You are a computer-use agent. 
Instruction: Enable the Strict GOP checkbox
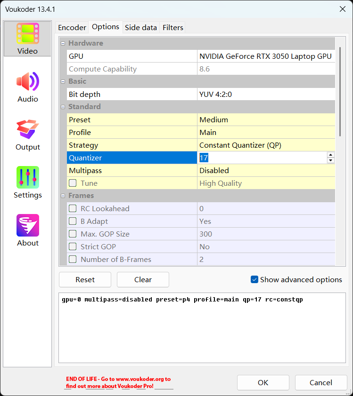click(x=73, y=247)
